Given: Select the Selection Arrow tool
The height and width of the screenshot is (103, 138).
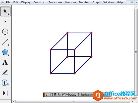Looking at the screenshot, I should [x=5, y=12].
